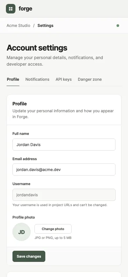Click the username cannot be changed note

(60, 205)
